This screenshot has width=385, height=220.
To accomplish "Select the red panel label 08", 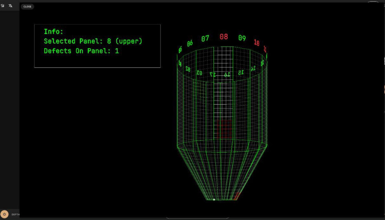I will (223, 37).
